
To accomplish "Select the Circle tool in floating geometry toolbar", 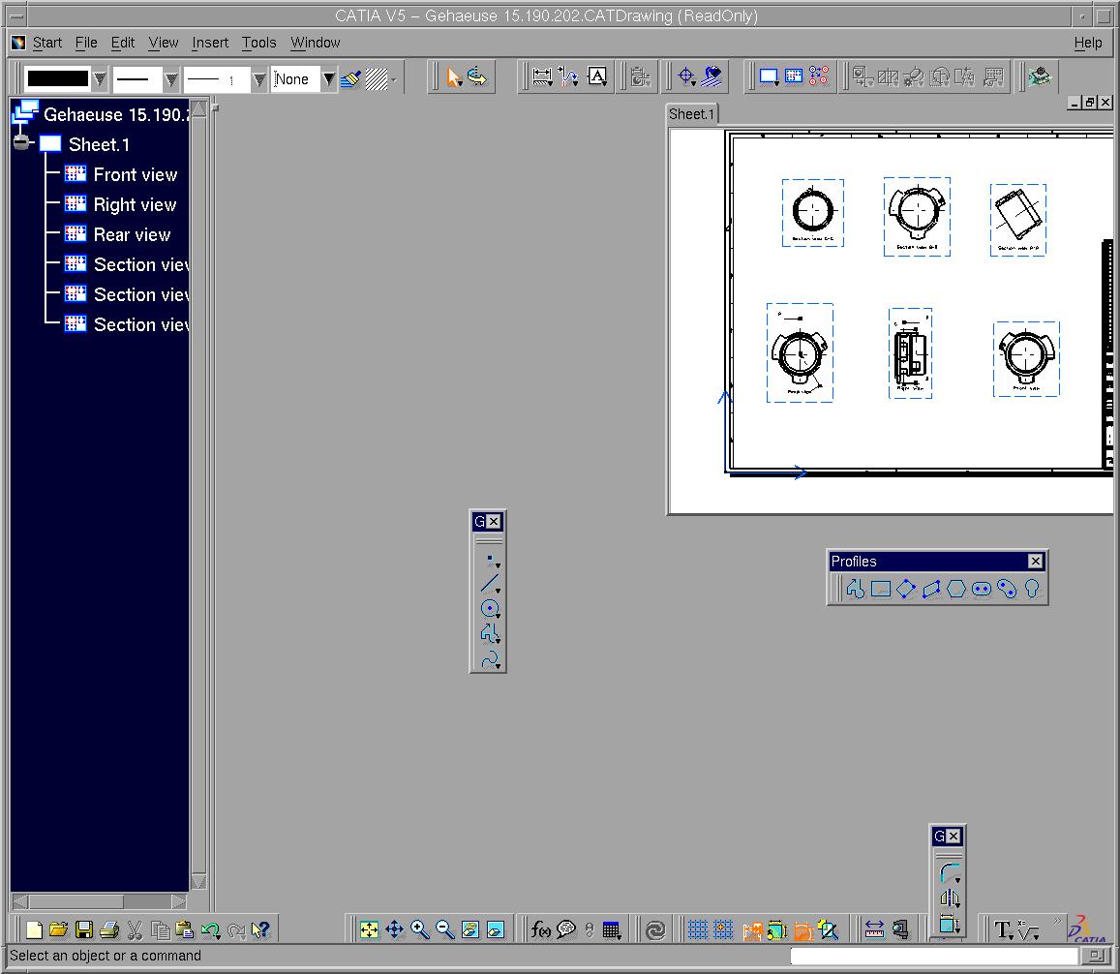I will coord(490,609).
